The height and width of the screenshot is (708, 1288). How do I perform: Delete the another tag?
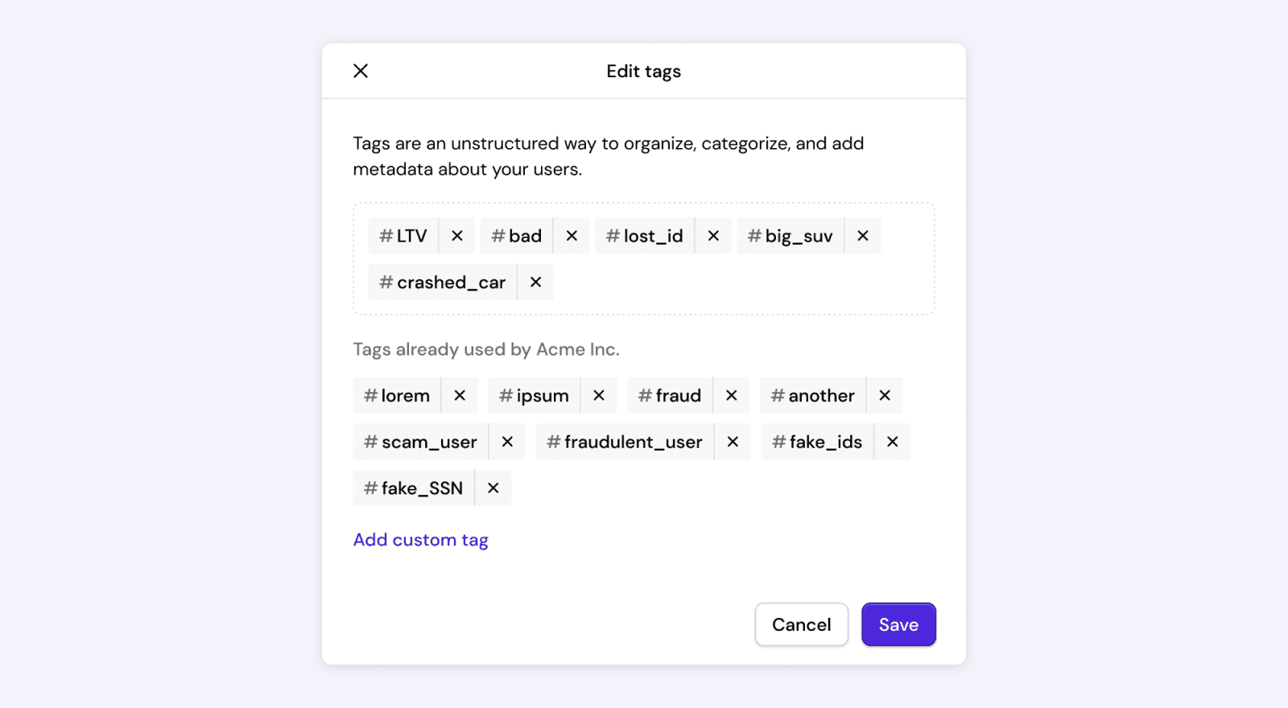[884, 395]
